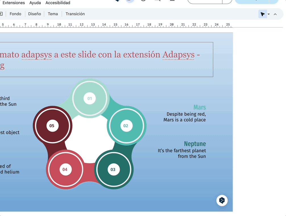Open the Transición panel
This screenshot has width=286, height=216.
[x=75, y=14]
